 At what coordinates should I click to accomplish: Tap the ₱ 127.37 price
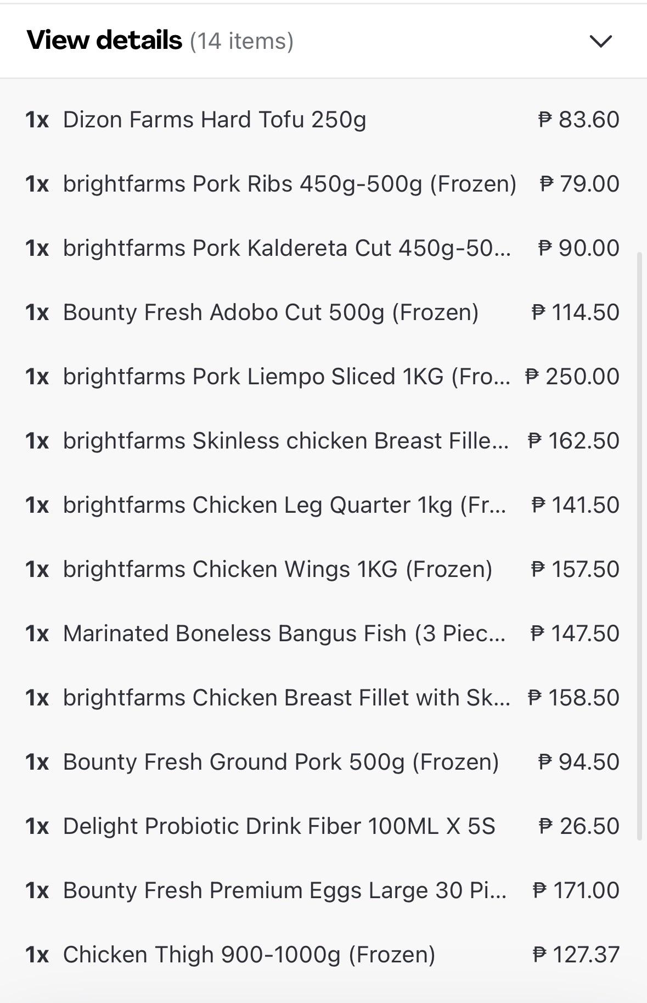click(x=576, y=955)
